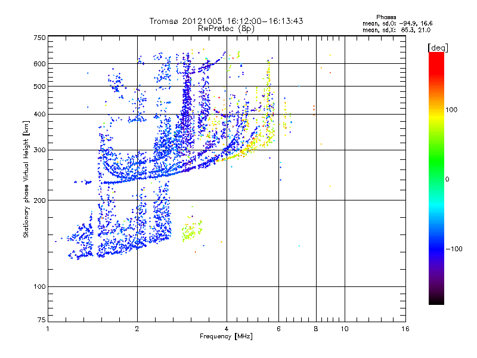Click the x-axis tick label '16'
This screenshot has height=358, width=477.
[405, 329]
